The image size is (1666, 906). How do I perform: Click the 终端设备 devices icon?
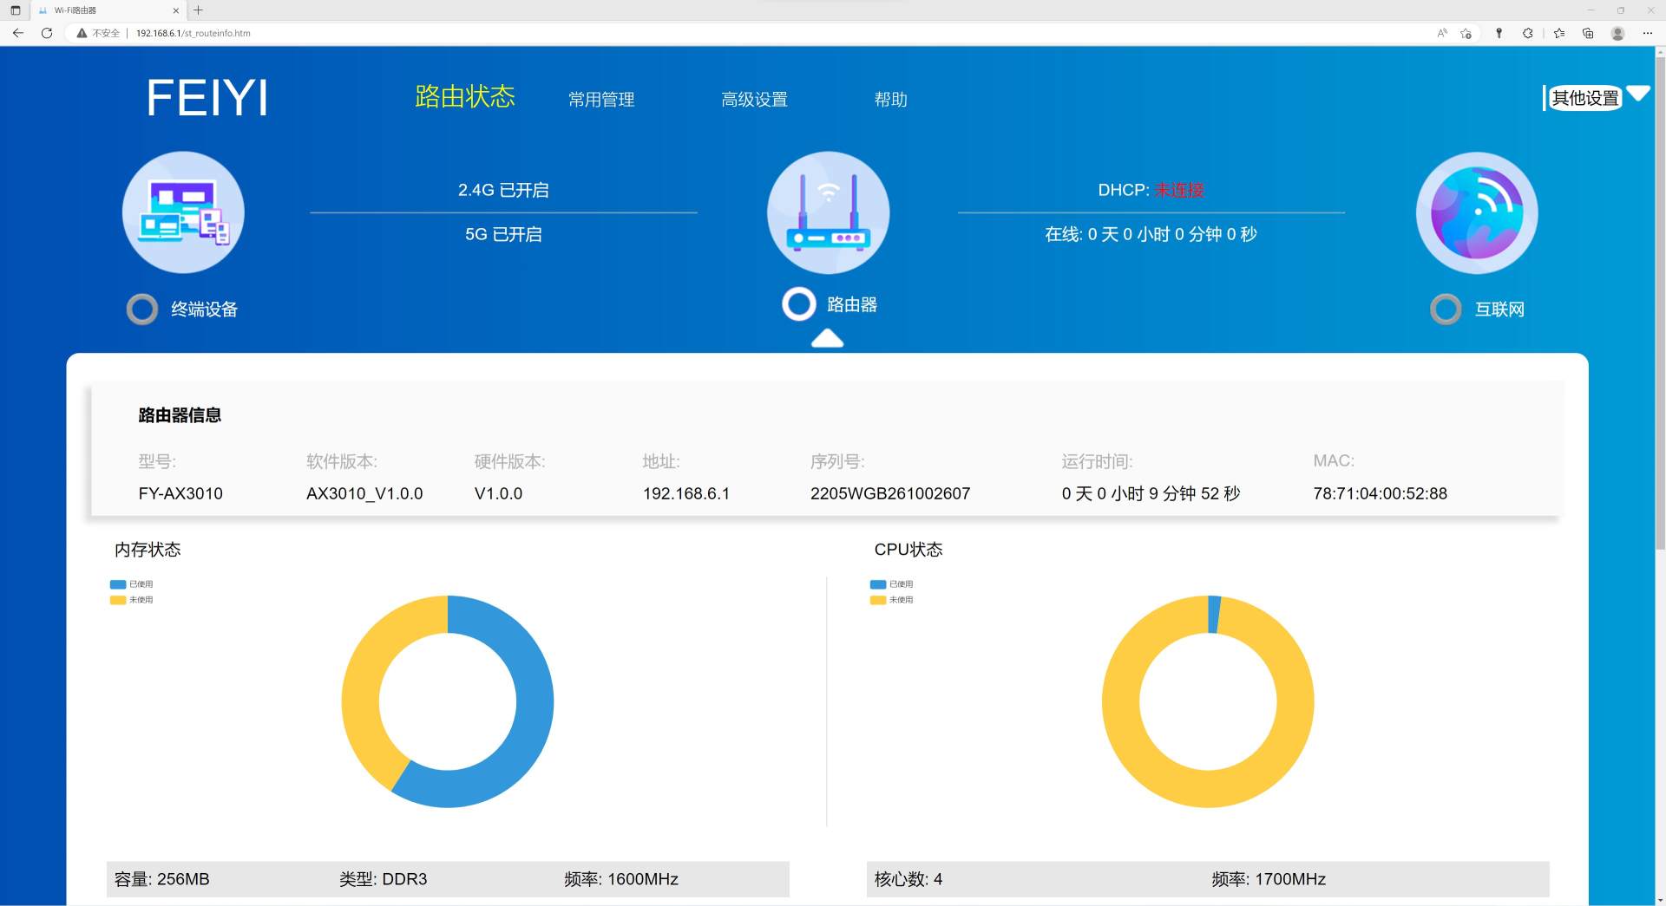(182, 212)
